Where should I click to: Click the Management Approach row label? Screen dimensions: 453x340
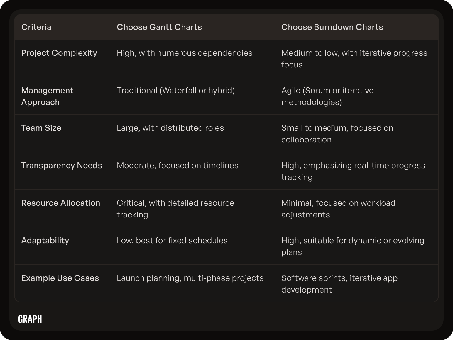[x=47, y=96]
